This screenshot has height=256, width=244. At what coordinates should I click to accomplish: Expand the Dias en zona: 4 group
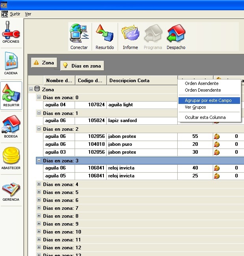click(39, 184)
